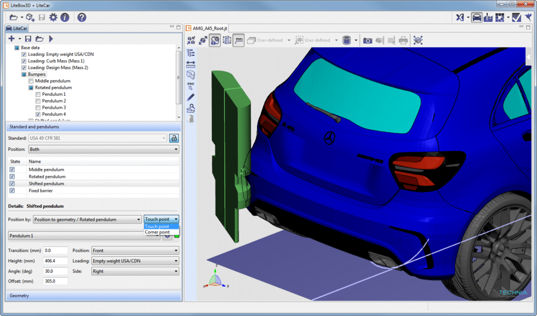Click the green color swatch beside Pendulum 1
Image resolution: width=537 pixels, height=316 pixels.
(x=177, y=236)
